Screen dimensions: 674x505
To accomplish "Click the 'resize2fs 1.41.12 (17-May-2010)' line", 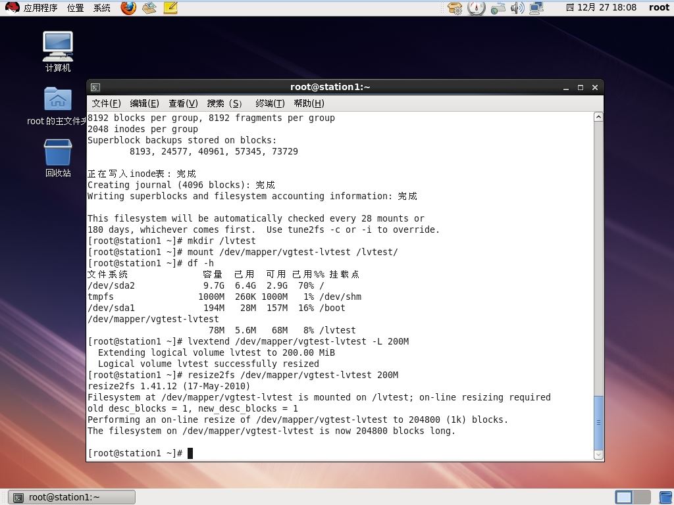I will 169,386.
